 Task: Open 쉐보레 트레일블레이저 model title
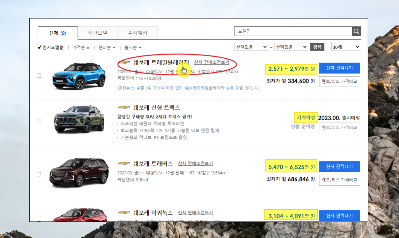click(x=161, y=62)
